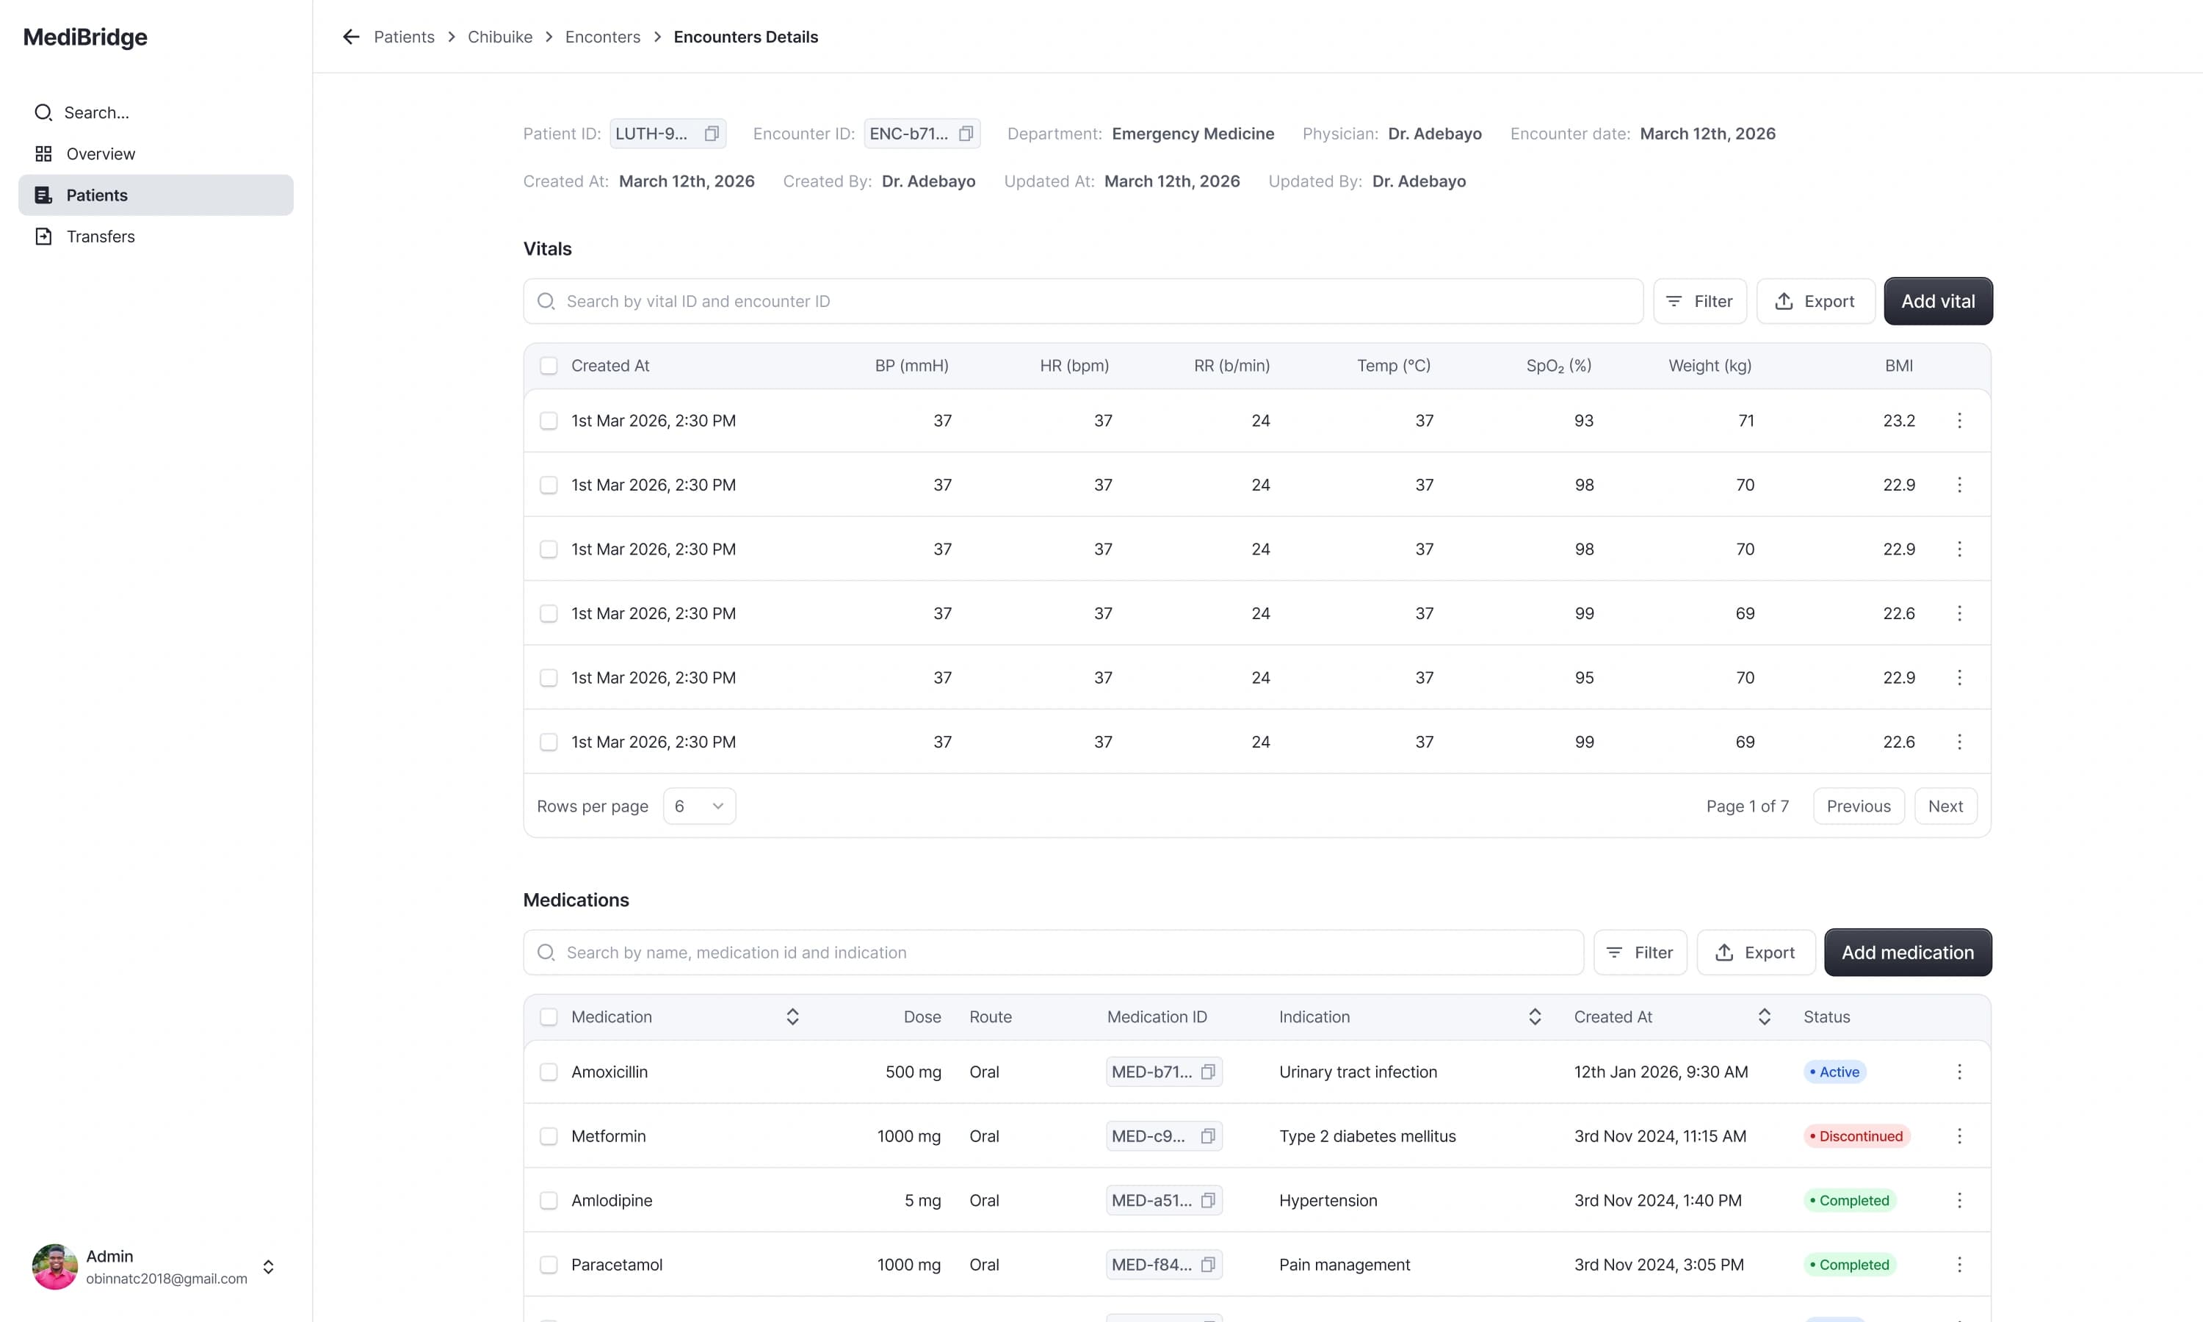Tick checkbox for vitals row with SpO2 93
This screenshot has height=1322, width=2203.
pyautogui.click(x=549, y=421)
